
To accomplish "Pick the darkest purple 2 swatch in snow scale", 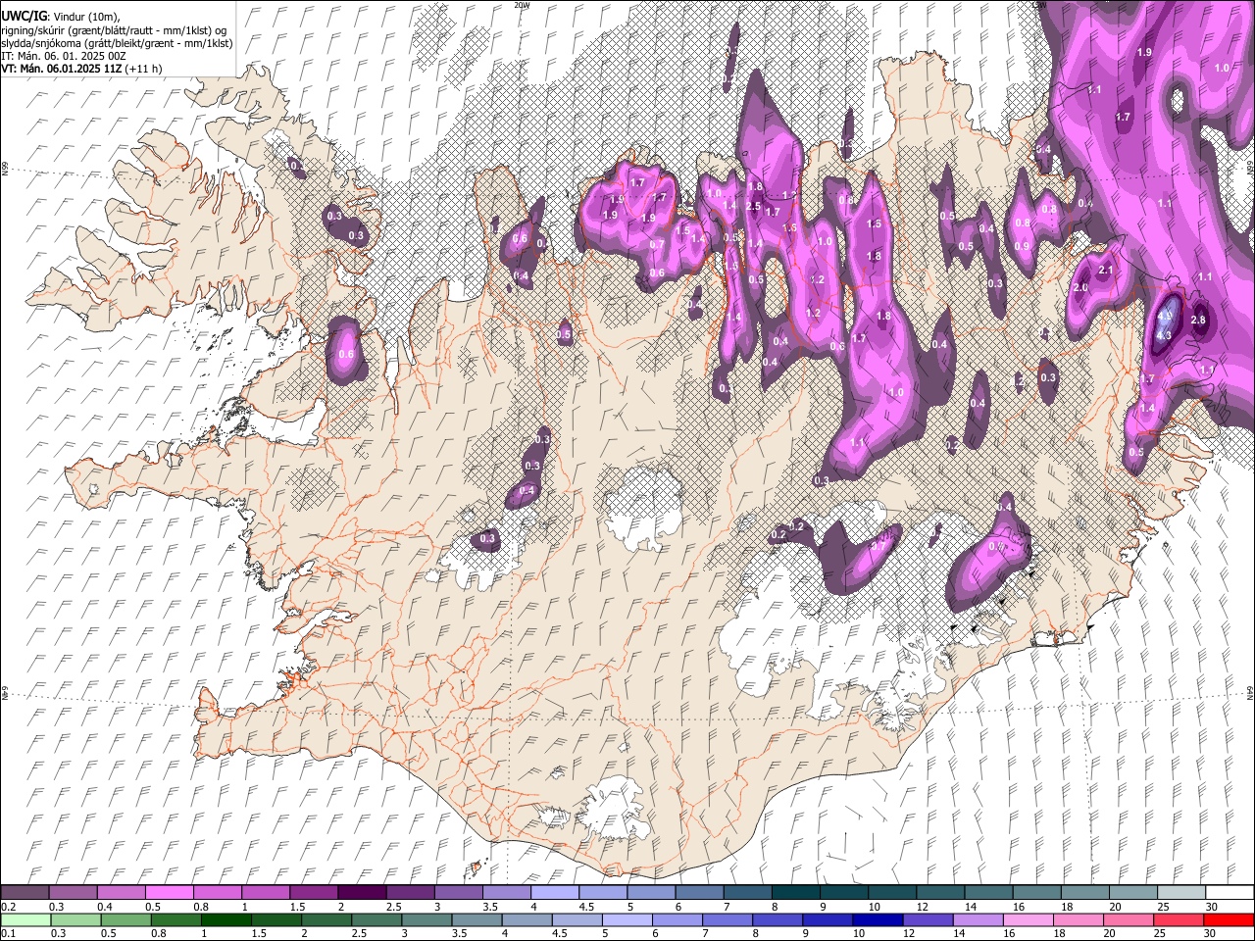I will point(362,892).
